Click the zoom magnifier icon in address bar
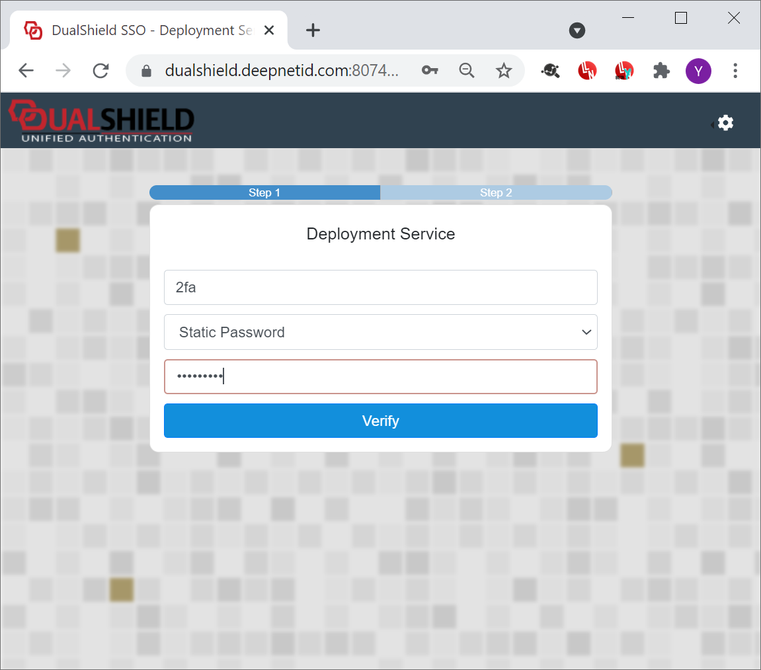Screen dimensions: 761x670 pyautogui.click(x=467, y=71)
